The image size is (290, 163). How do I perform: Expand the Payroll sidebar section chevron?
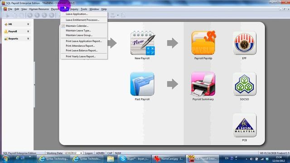click(28, 31)
